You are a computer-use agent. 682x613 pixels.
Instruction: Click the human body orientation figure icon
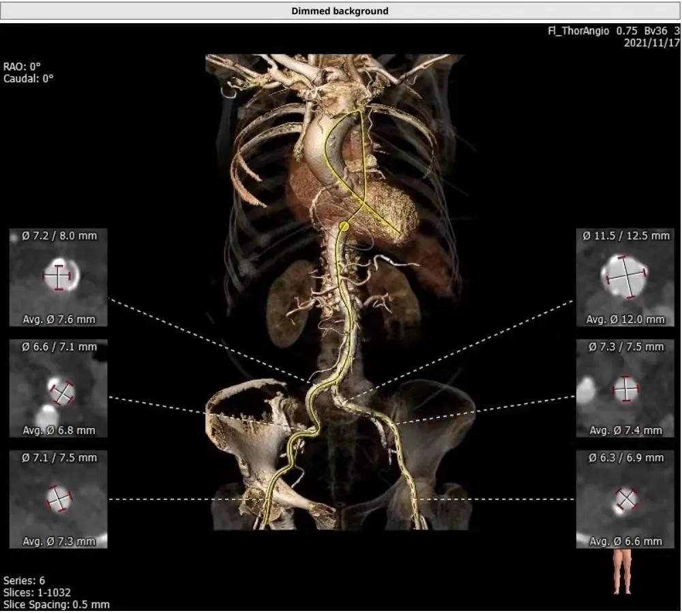(622, 571)
